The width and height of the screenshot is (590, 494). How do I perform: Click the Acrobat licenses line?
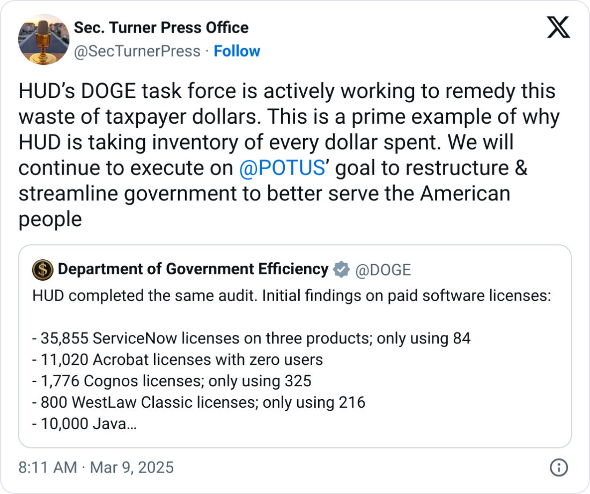(x=177, y=360)
